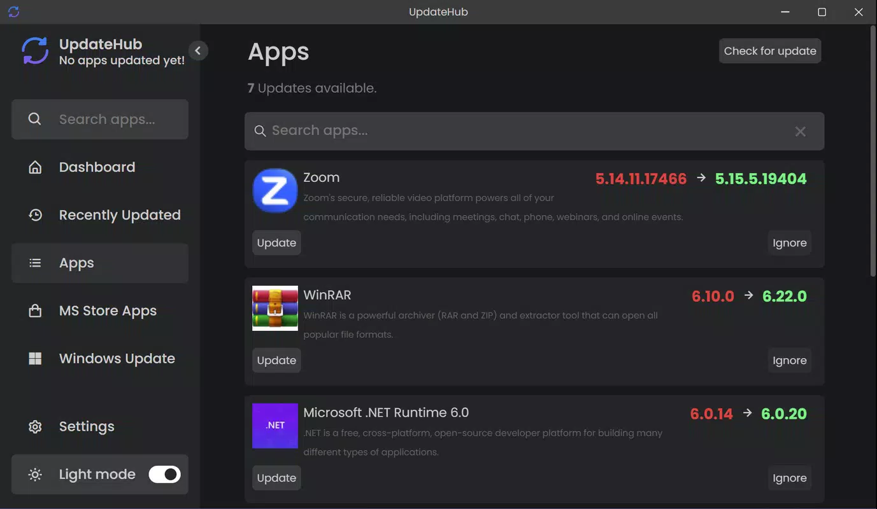
Task: Click the UpdateHub title bar app icon
Action: (x=13, y=11)
